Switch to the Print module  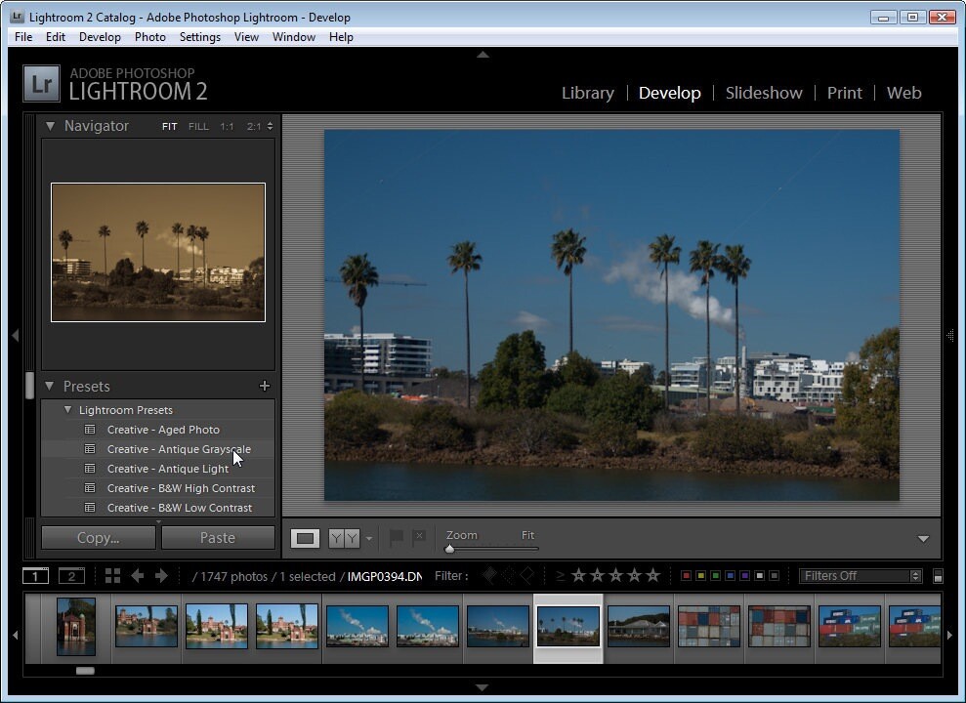point(845,93)
